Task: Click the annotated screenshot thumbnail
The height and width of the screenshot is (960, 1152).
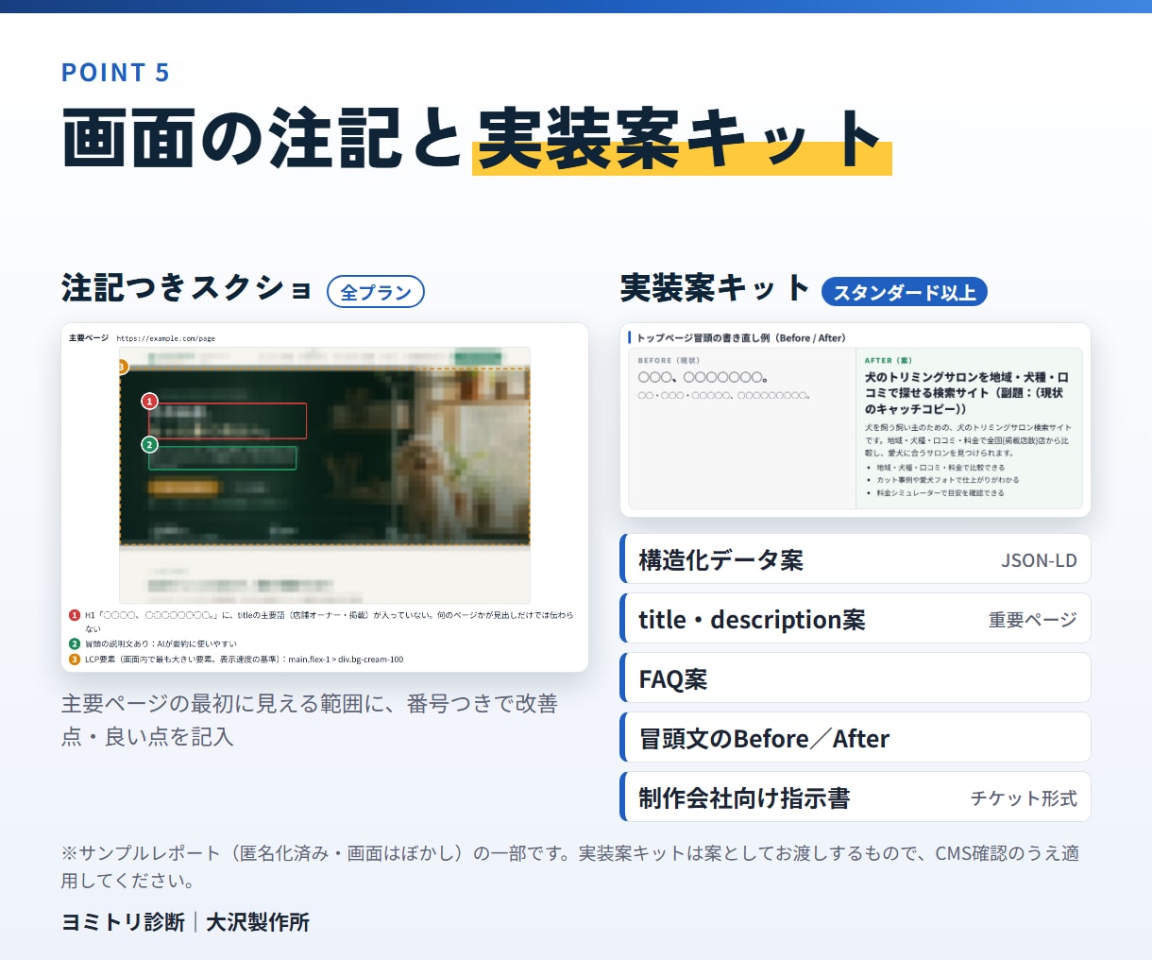Action: (x=325, y=498)
